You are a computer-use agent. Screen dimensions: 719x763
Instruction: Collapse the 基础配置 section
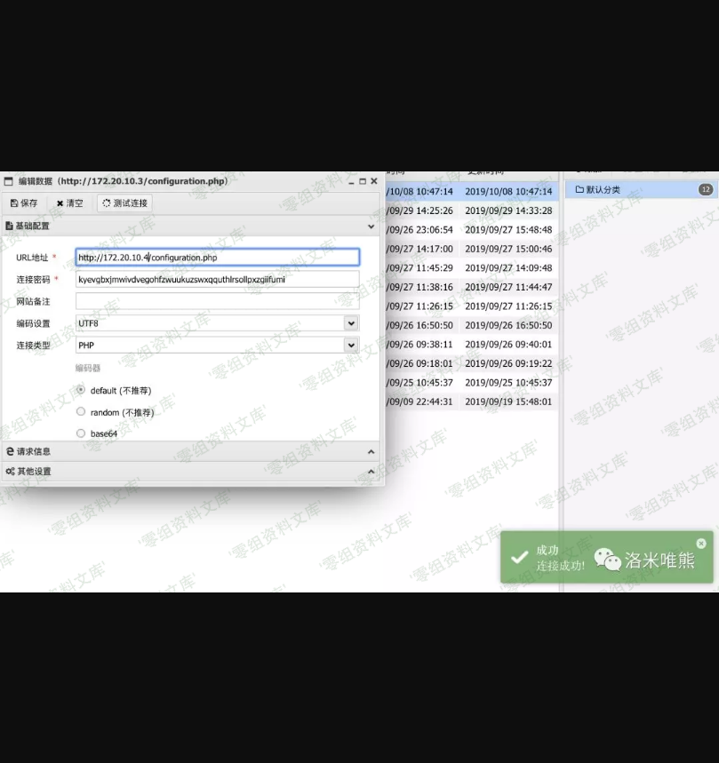click(371, 227)
